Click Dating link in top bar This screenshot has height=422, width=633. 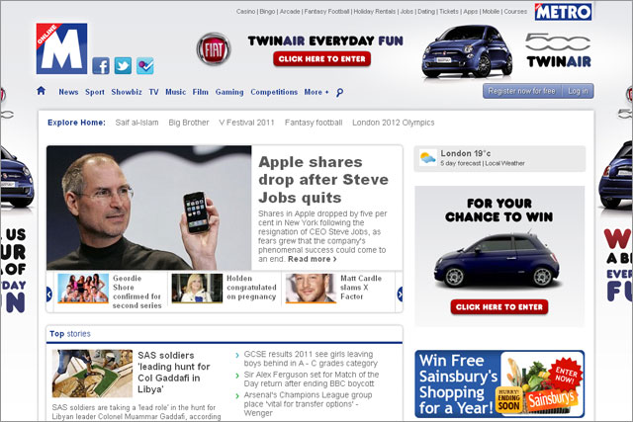coord(426,11)
